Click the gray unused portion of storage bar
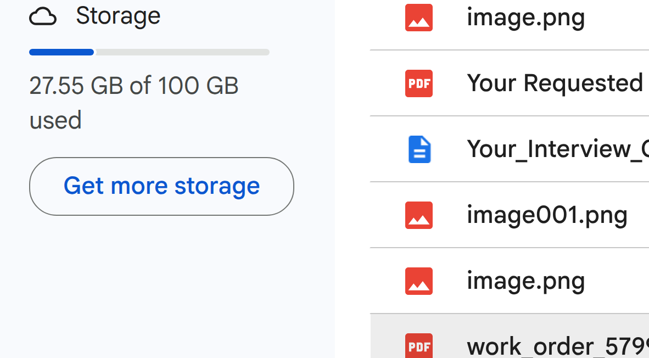649x358 pixels. tap(182, 52)
